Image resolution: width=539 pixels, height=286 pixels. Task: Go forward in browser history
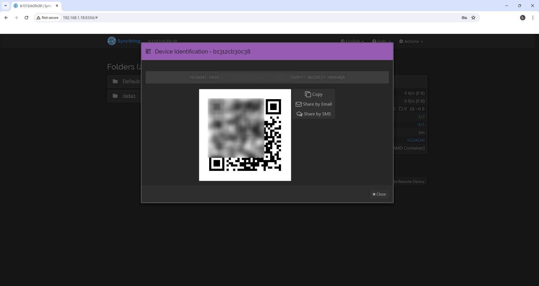coord(16,18)
